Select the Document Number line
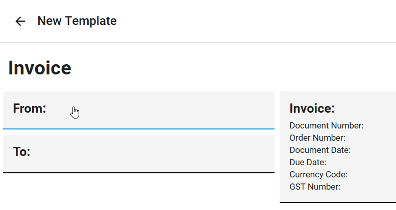The image size is (396, 210). point(326,125)
